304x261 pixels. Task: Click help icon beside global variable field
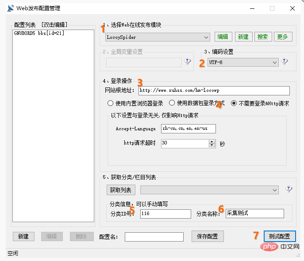click(188, 62)
